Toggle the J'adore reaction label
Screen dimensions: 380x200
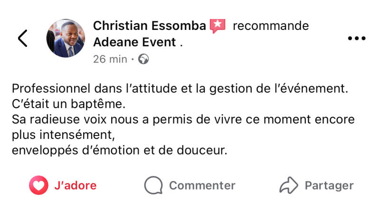[x=76, y=185]
